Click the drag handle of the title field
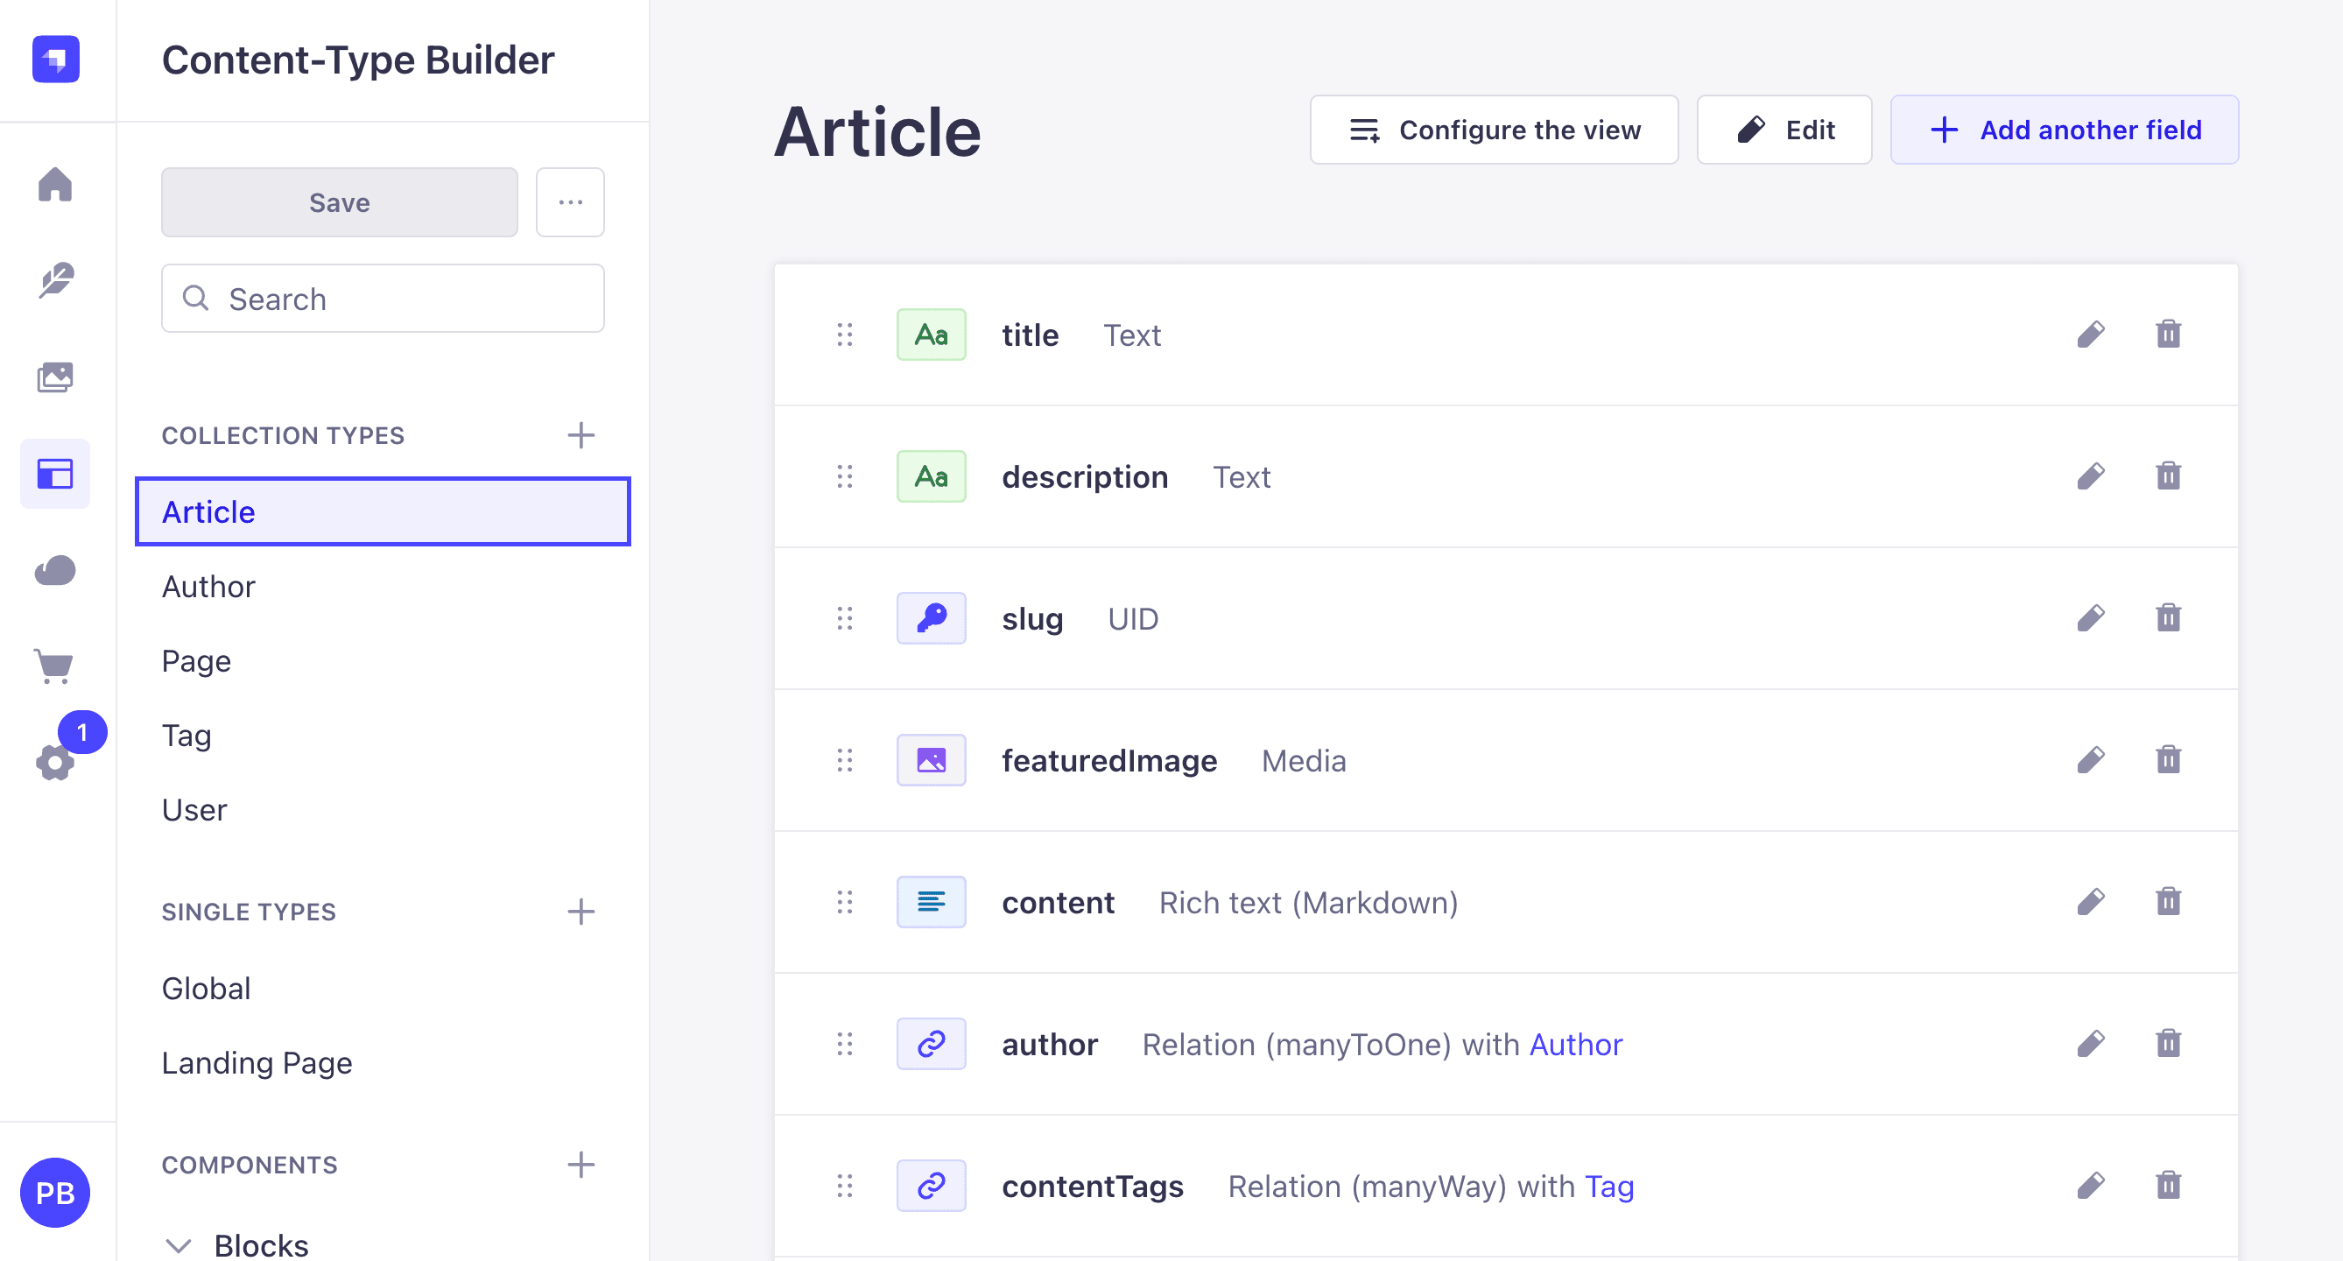Screen dimensions: 2343x1261 (845, 335)
